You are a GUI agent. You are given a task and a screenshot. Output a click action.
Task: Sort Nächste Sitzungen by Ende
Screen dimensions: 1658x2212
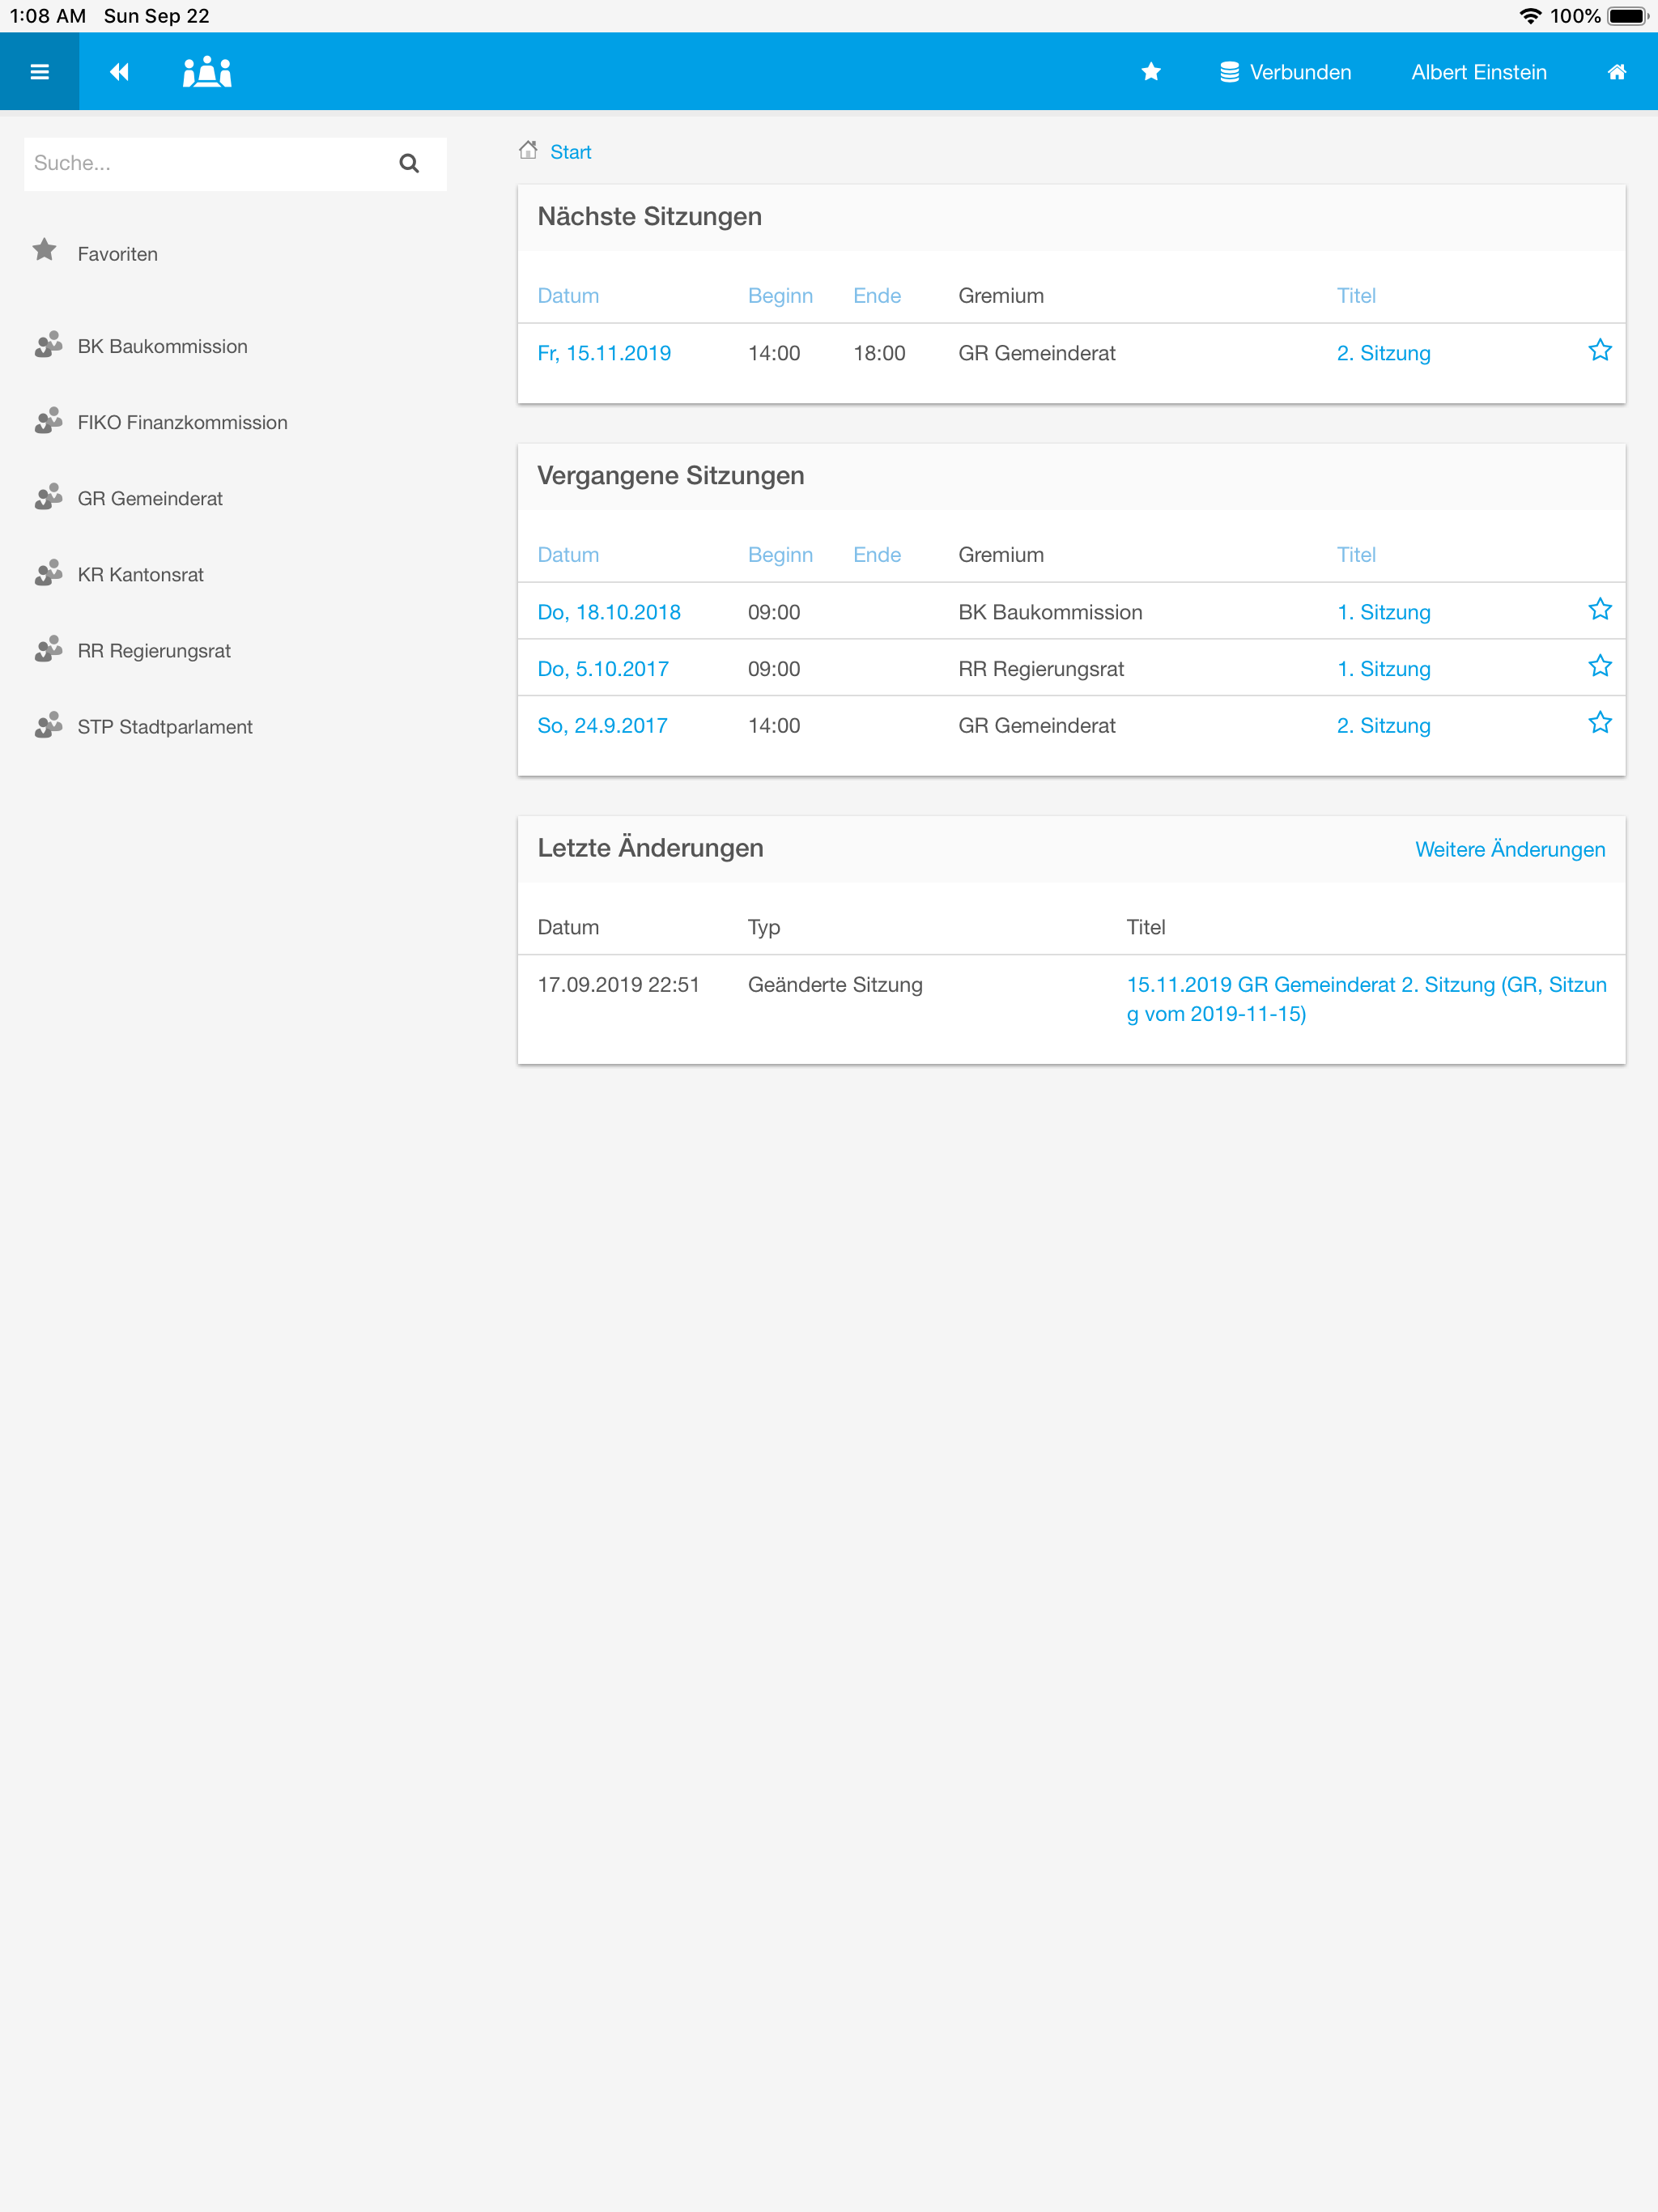(x=877, y=295)
